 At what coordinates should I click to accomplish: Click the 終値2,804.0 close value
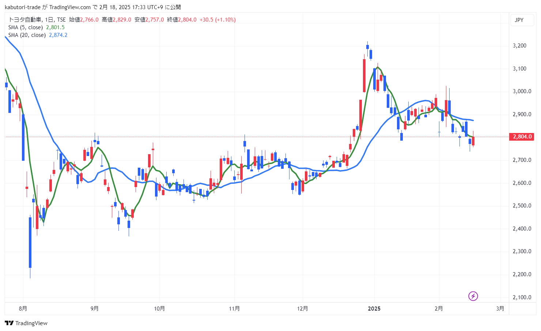[182, 20]
